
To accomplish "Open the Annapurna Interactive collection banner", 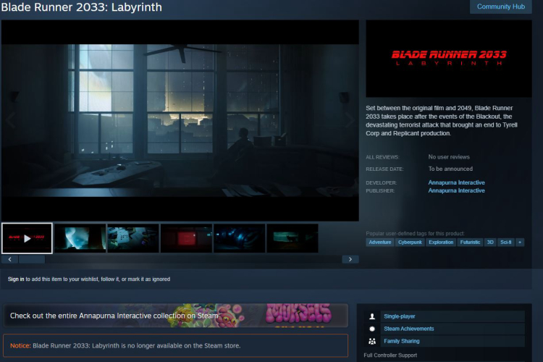I will click(x=176, y=316).
